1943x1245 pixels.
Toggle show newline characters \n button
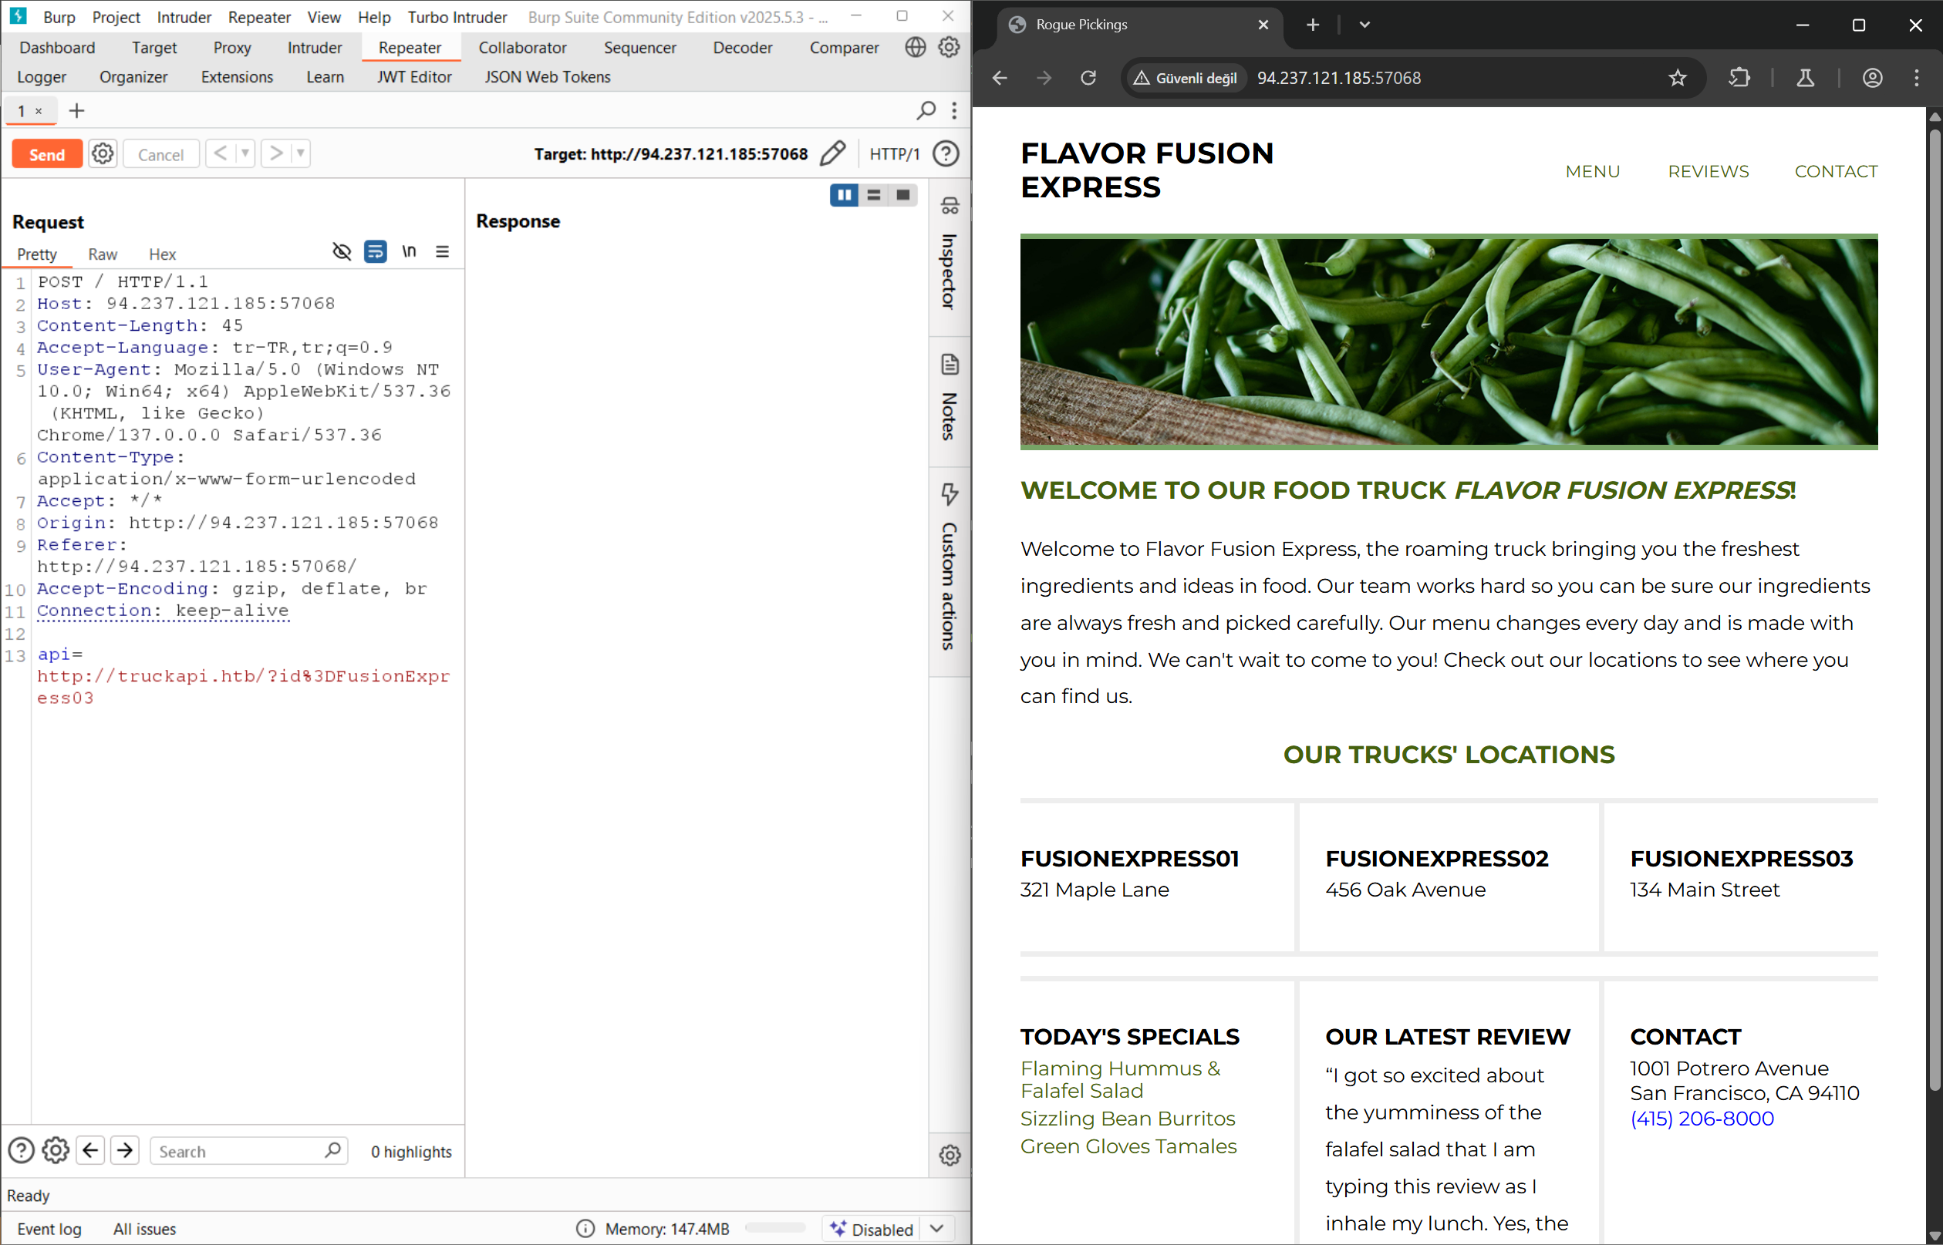pyautogui.click(x=410, y=252)
